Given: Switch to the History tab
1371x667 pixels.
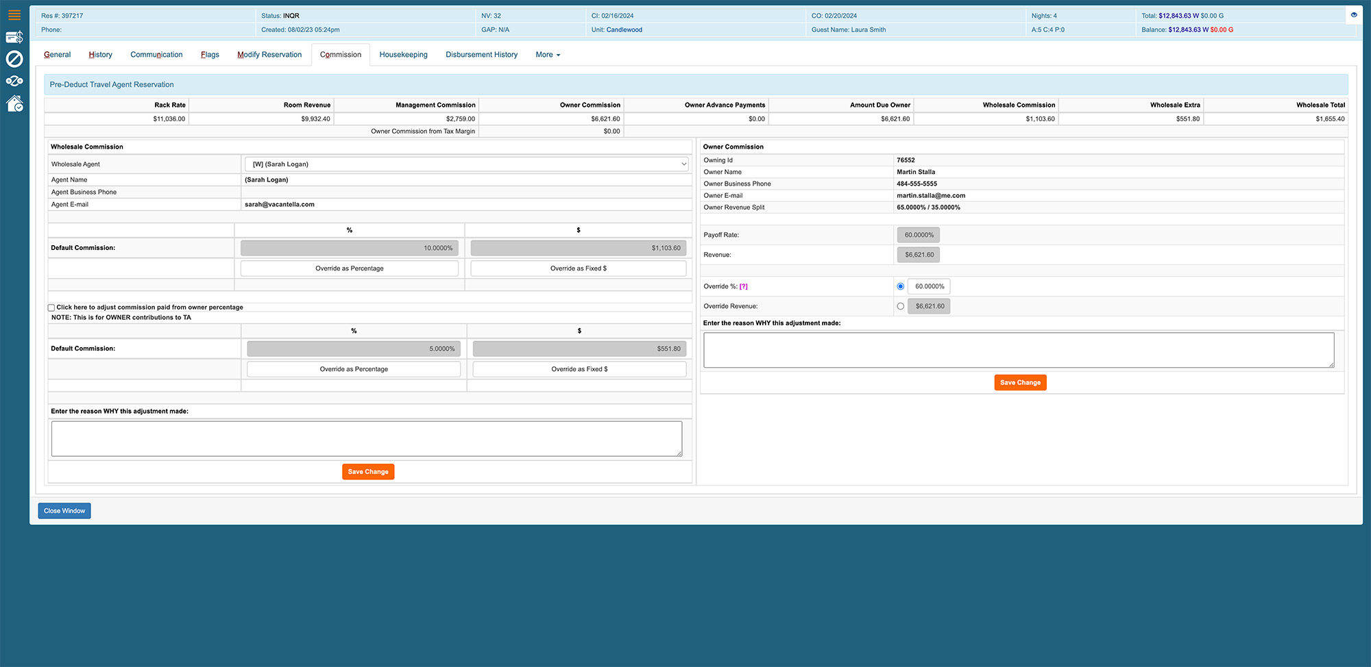Looking at the screenshot, I should [x=100, y=55].
